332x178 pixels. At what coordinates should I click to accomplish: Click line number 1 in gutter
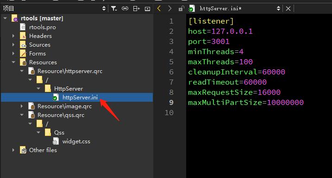pos(171,21)
